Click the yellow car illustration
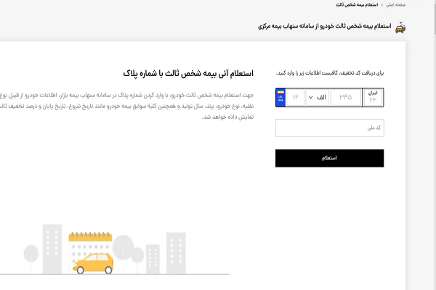This screenshot has width=436, height=290. [92, 262]
